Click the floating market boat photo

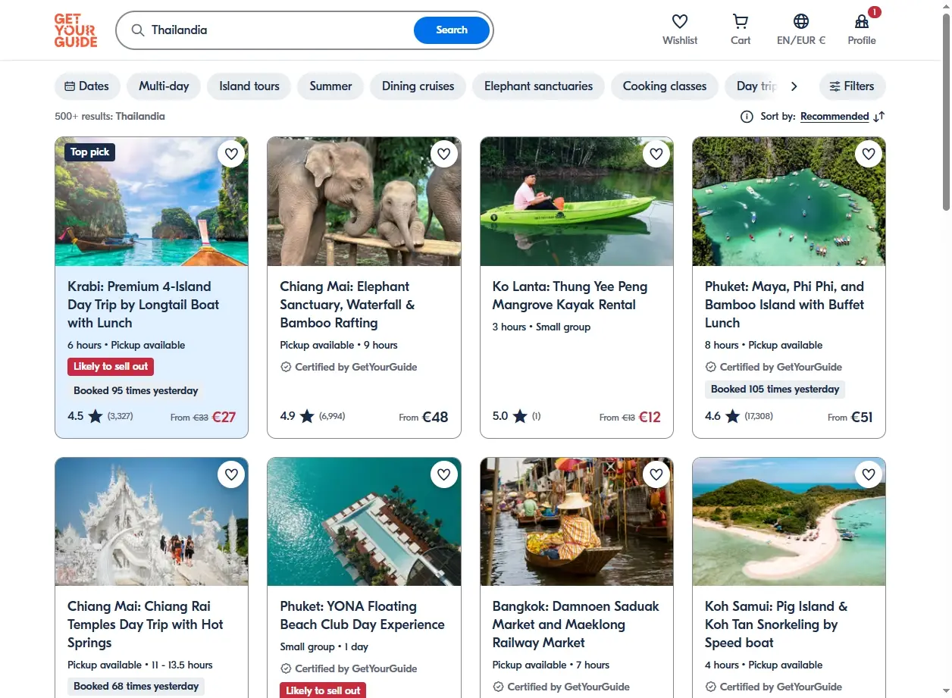pyautogui.click(x=577, y=521)
